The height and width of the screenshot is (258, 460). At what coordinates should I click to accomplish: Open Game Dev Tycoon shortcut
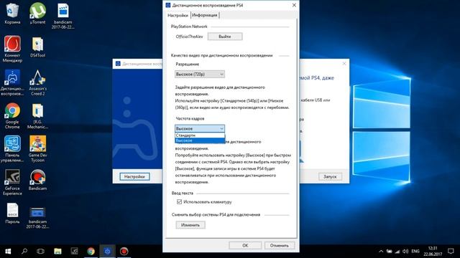click(x=37, y=149)
